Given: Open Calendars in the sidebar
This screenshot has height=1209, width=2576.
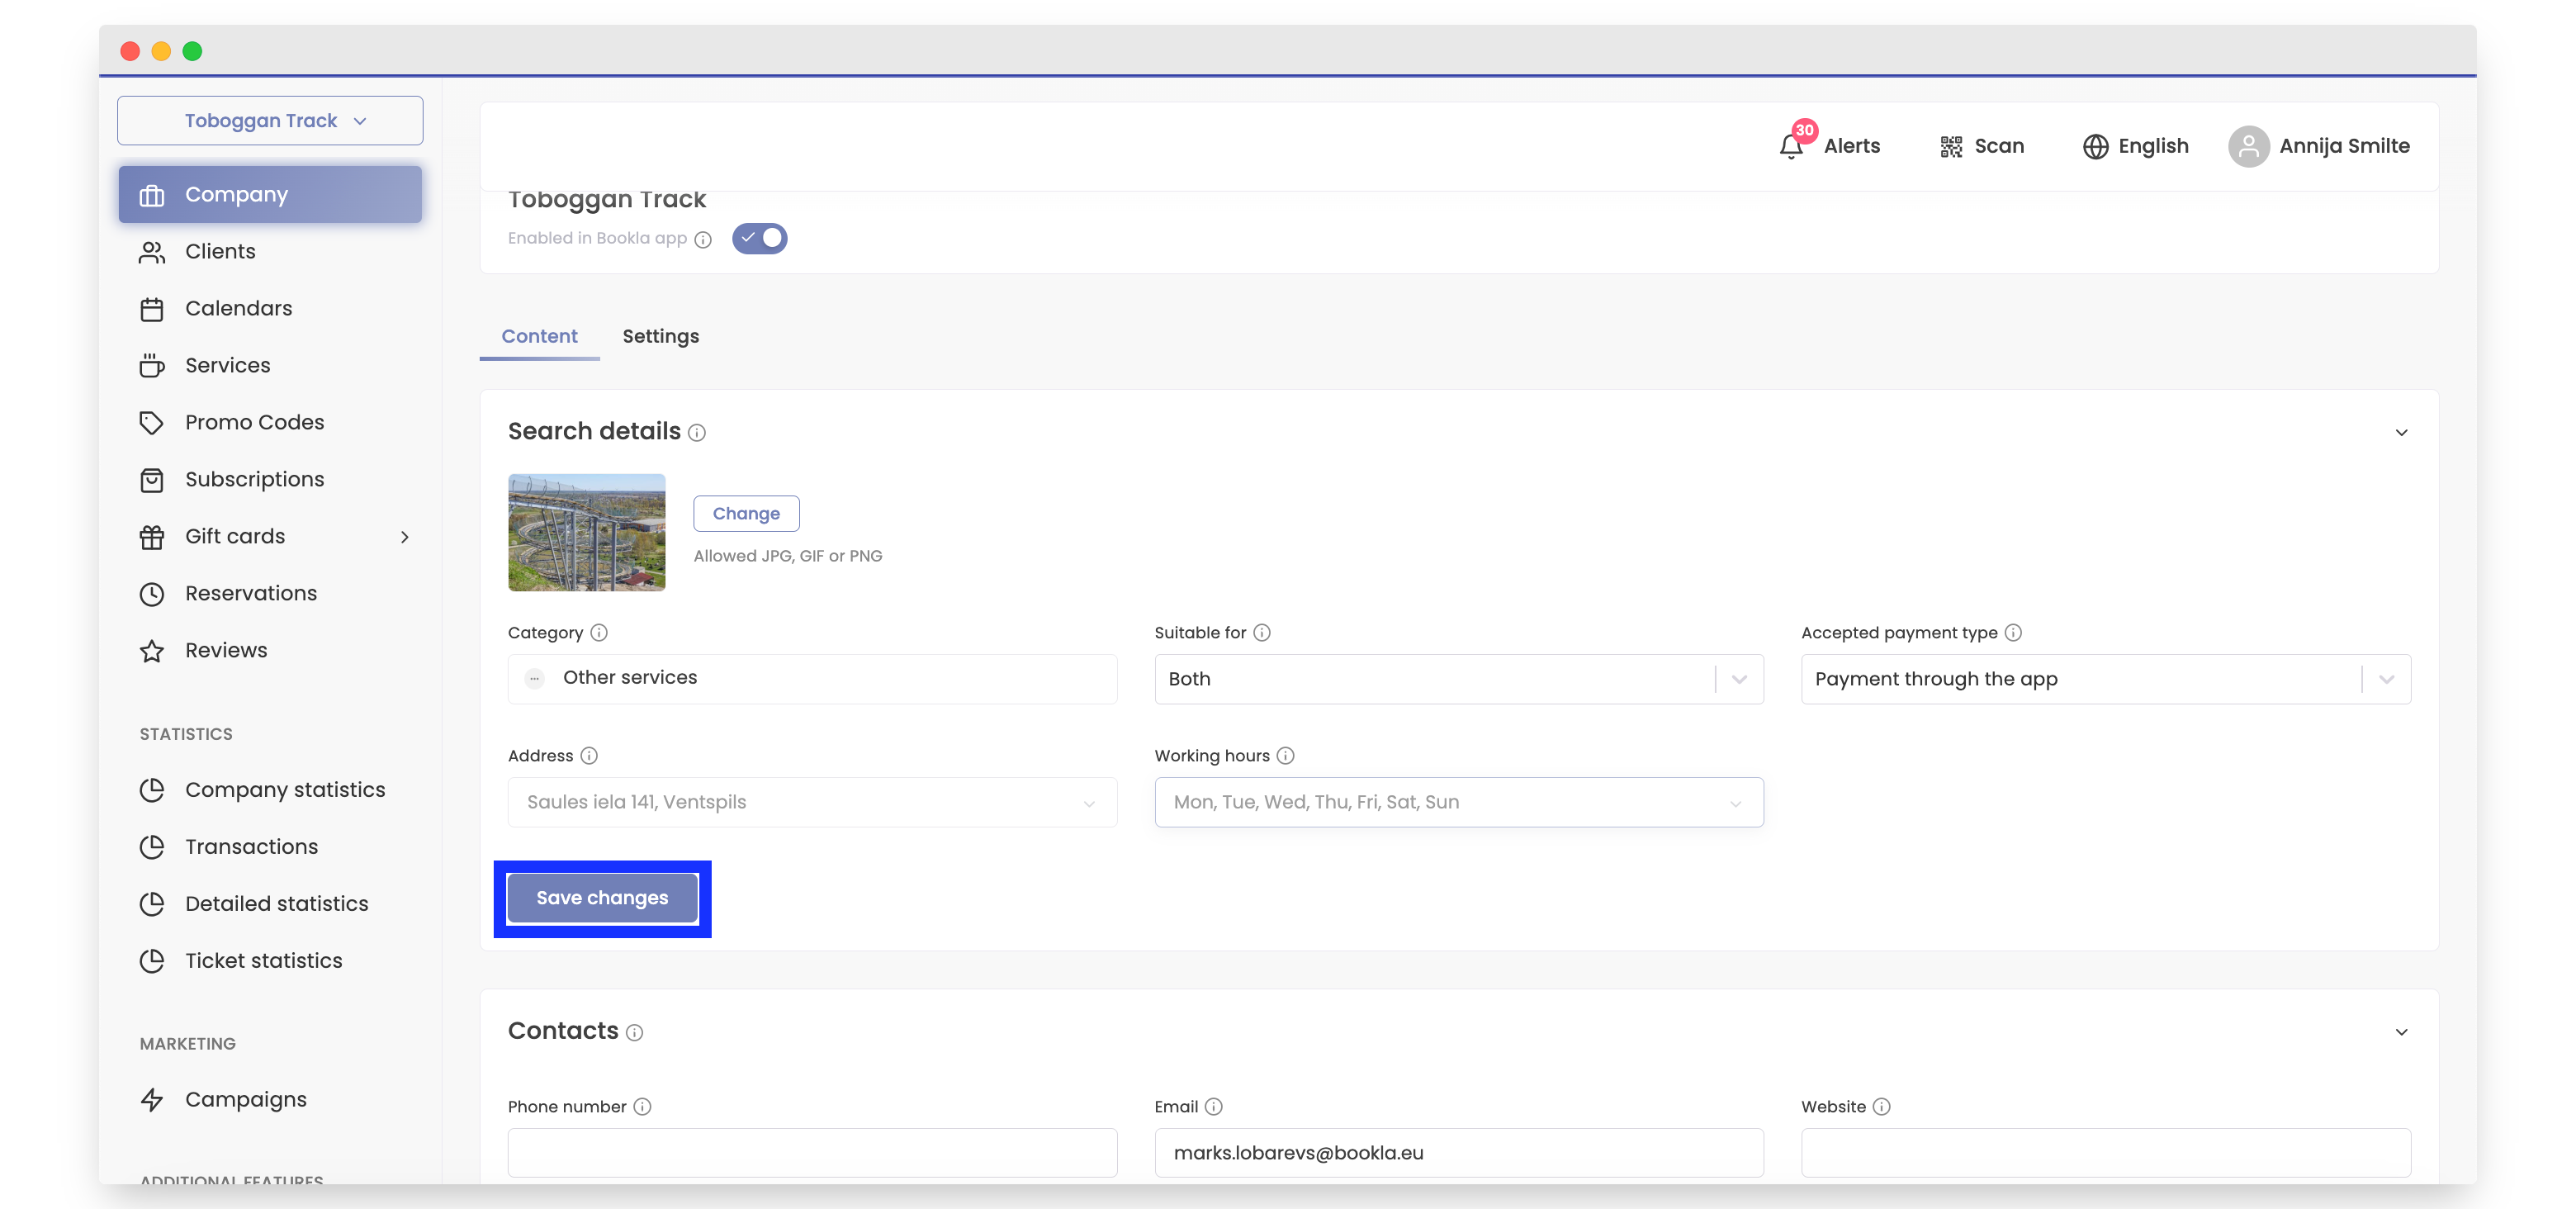Looking at the screenshot, I should [238, 308].
